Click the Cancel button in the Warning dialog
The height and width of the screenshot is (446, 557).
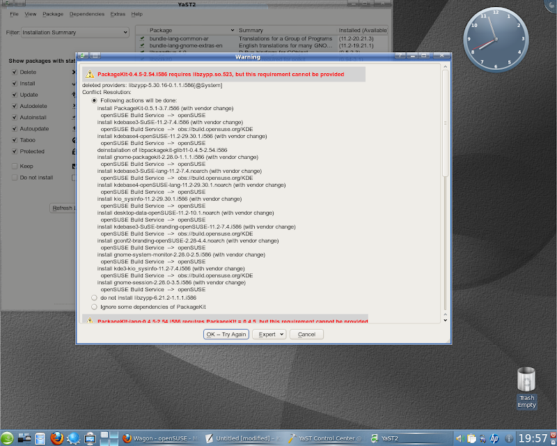click(306, 334)
